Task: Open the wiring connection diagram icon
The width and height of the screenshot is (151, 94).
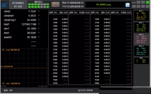Action: (x=55, y=4)
